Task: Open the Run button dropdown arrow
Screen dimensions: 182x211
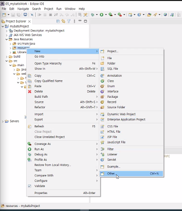Action: tap(106, 15)
